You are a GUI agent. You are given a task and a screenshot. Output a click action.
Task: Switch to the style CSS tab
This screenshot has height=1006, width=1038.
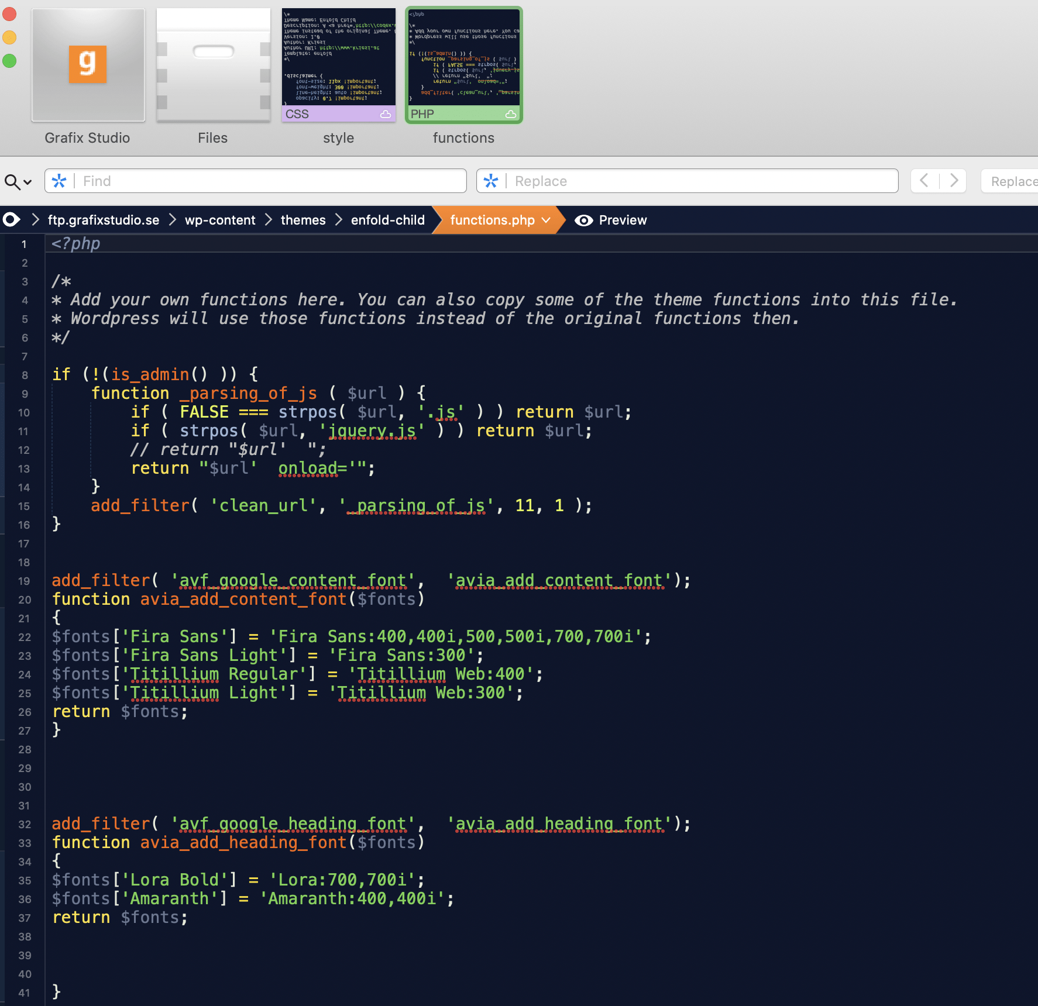(x=339, y=65)
